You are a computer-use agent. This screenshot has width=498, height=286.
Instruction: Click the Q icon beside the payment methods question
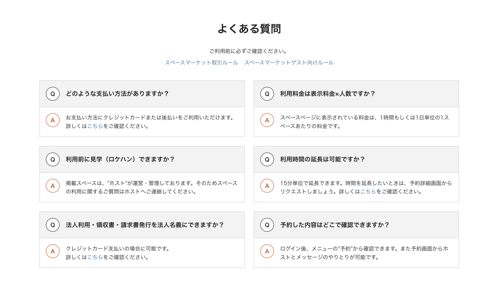tap(53, 94)
